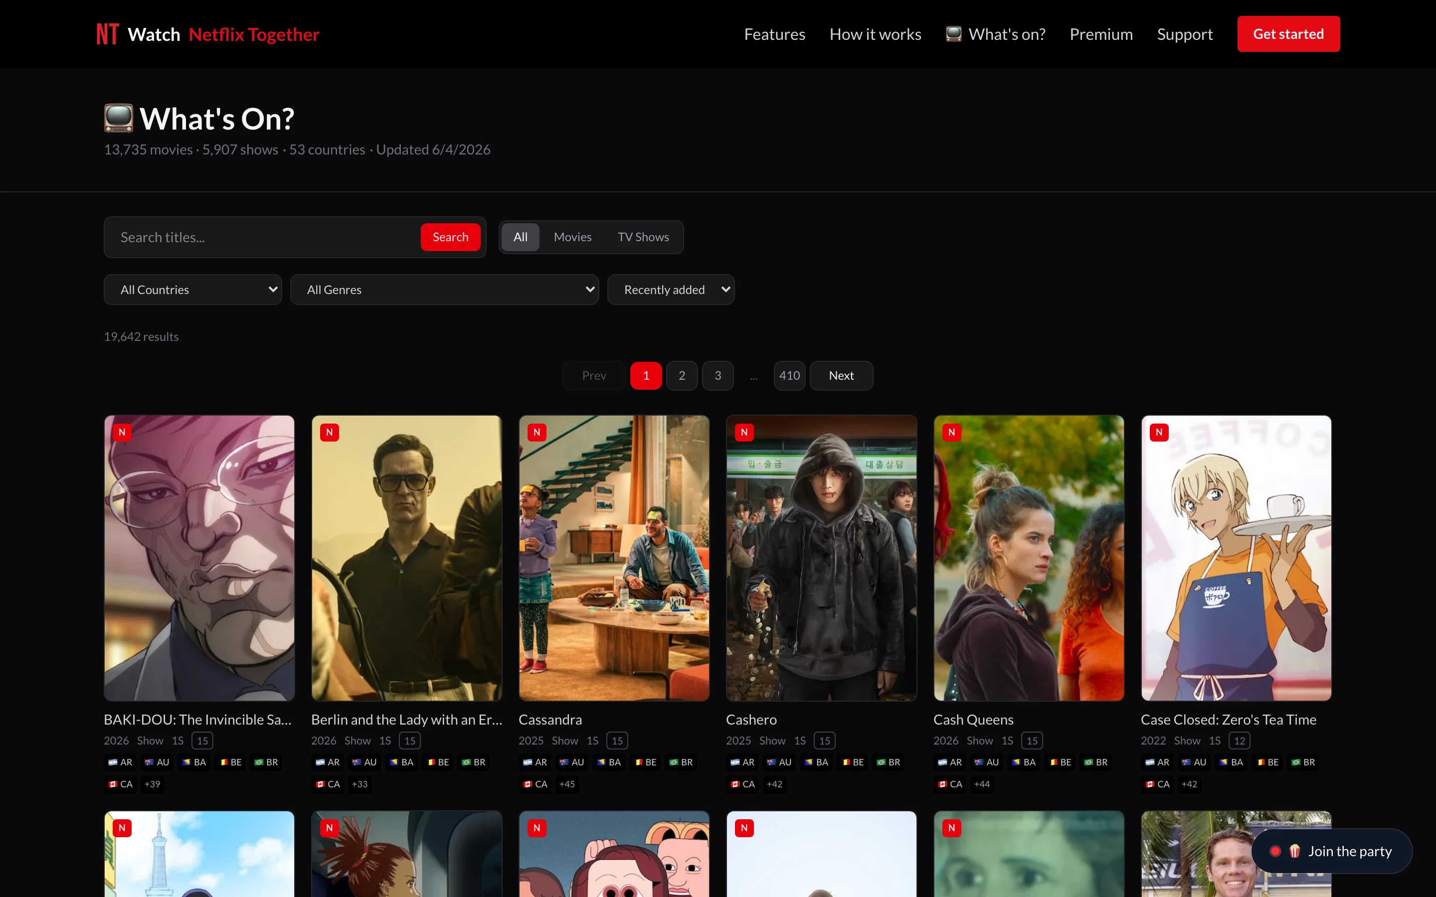Image resolution: width=1436 pixels, height=897 pixels.
Task: Click the N badge on Cassandra poster
Action: 537,432
